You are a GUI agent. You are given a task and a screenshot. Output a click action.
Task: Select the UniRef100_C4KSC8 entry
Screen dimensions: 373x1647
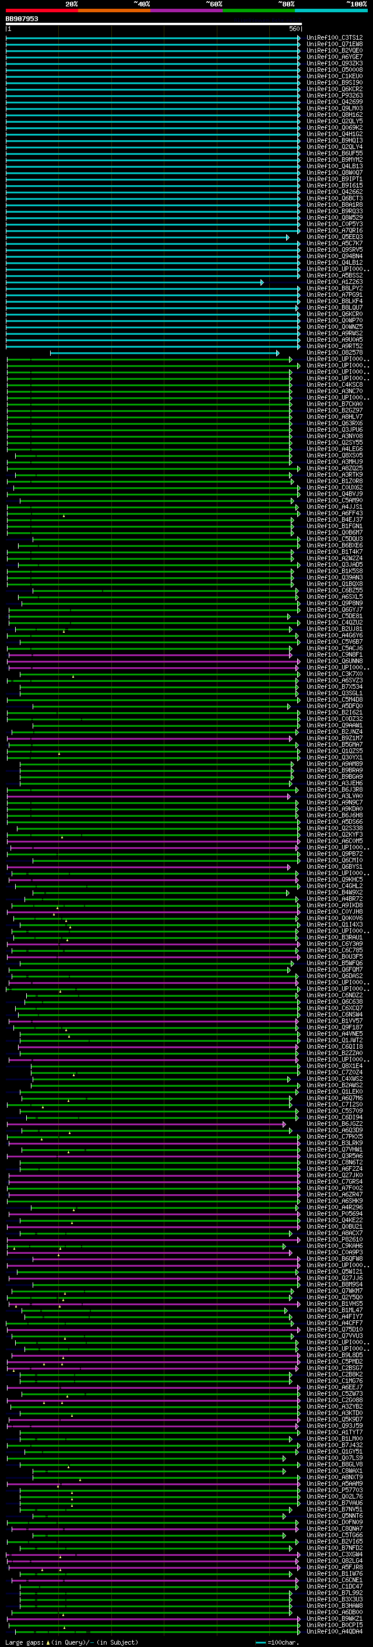(335, 385)
